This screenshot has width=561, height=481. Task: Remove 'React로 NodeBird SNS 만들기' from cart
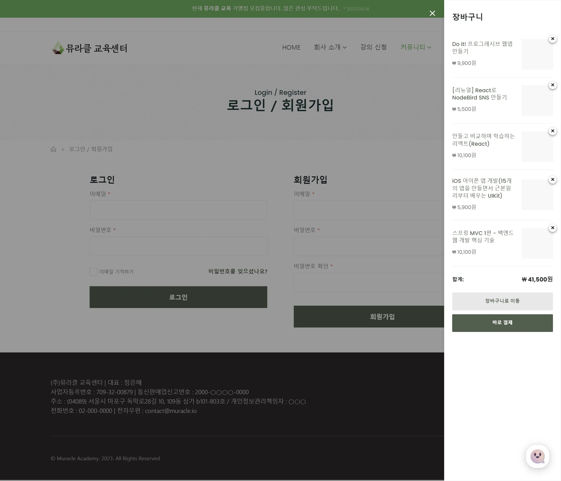pyautogui.click(x=553, y=85)
